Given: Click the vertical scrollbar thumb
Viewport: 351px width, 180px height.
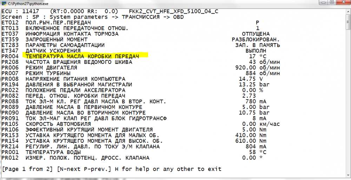Looking at the screenshot, I should click(x=347, y=21).
